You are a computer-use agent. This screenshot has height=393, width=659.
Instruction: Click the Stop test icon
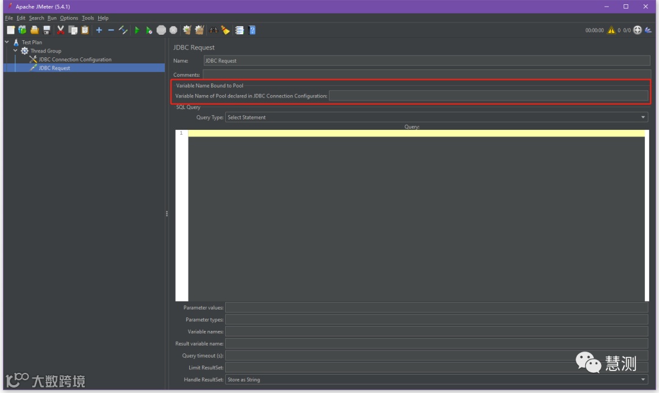tap(161, 30)
